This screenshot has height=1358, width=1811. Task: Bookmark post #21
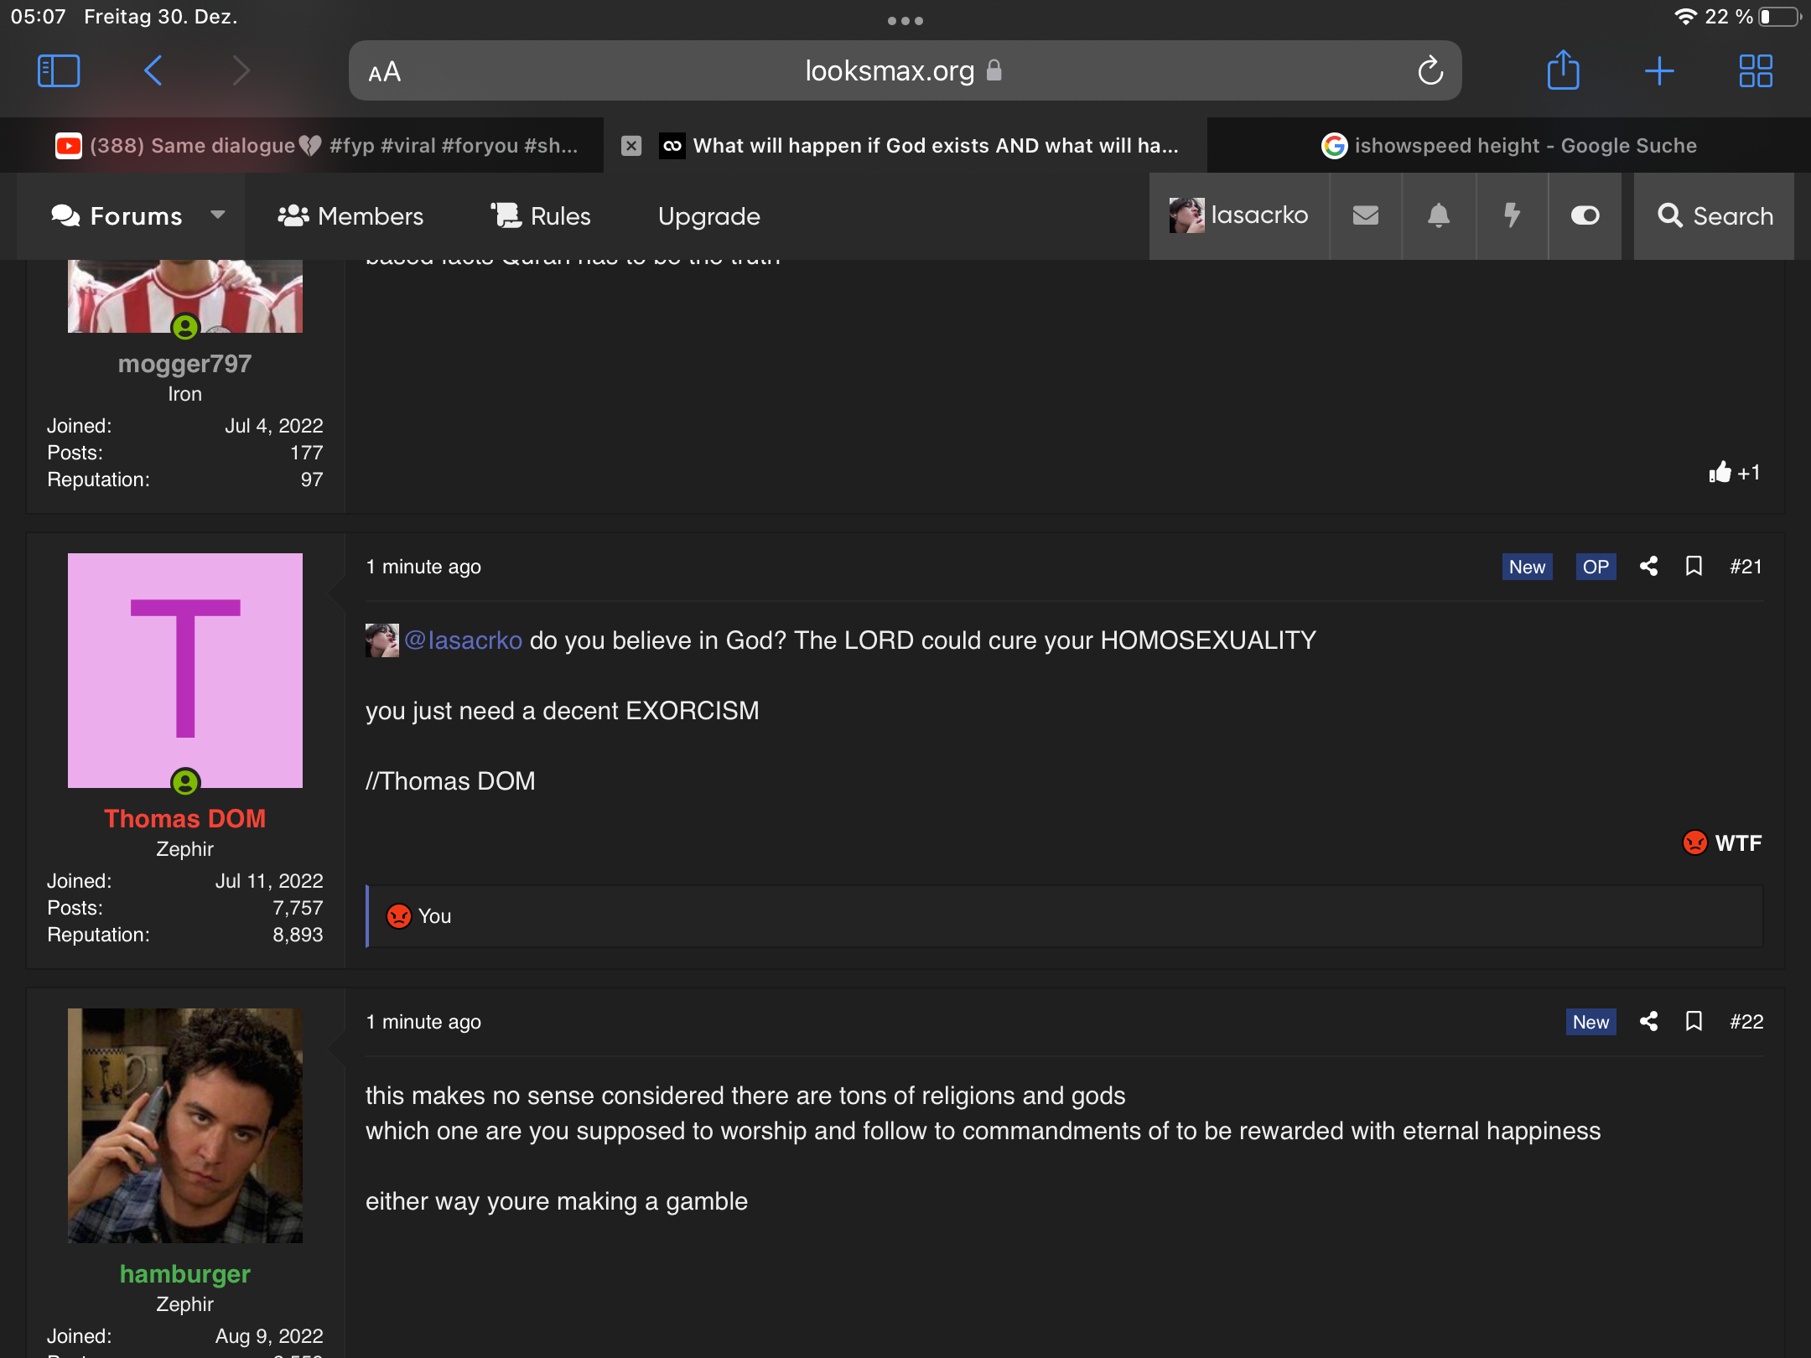(1694, 567)
